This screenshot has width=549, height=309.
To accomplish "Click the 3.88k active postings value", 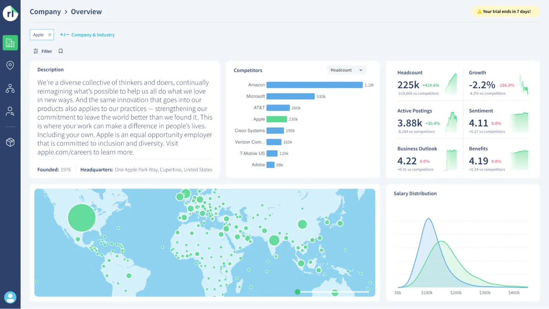I will [x=410, y=123].
